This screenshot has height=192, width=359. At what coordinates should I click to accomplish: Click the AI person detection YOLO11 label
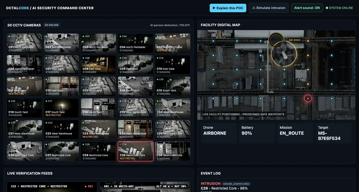(170, 25)
